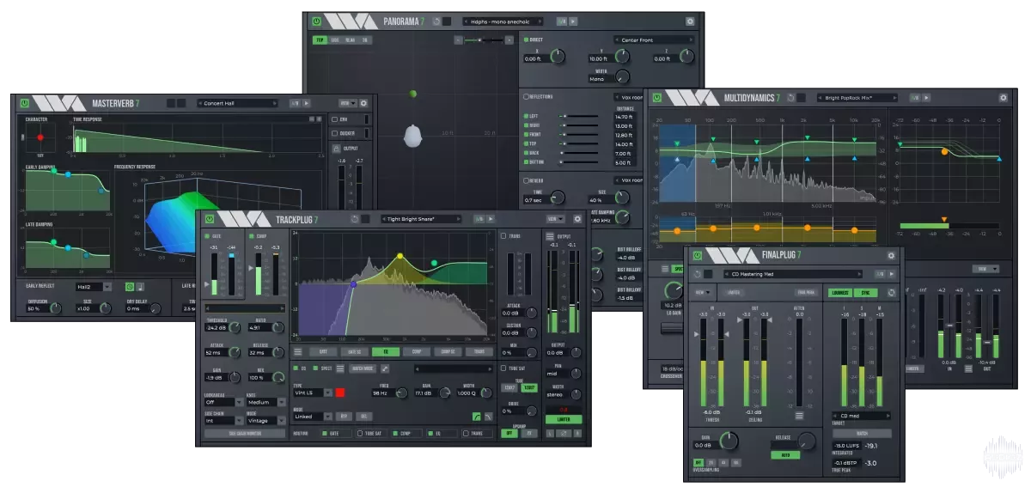
Task: Open Panorama 7 settings gear
Action: pos(690,21)
